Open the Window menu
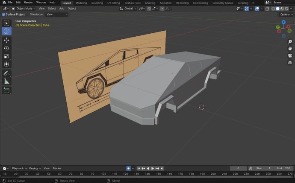 41,3
